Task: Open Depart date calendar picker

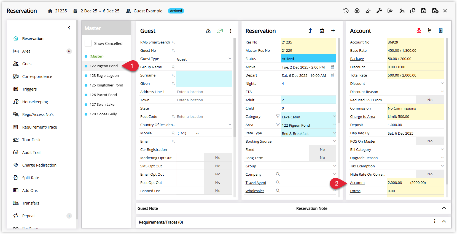Action: point(333,75)
